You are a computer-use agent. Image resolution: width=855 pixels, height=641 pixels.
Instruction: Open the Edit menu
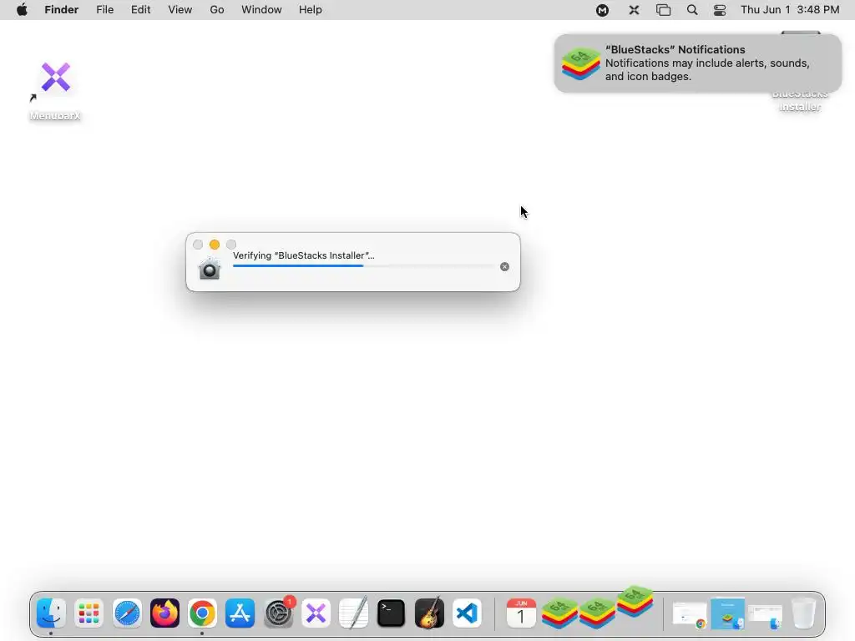[x=140, y=10]
